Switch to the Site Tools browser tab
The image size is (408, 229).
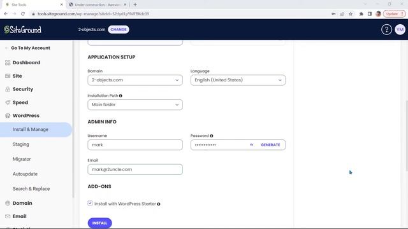pyautogui.click(x=34, y=4)
